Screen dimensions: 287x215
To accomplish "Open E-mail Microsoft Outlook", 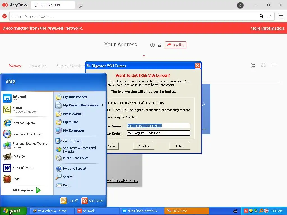I will [x=27, y=109].
